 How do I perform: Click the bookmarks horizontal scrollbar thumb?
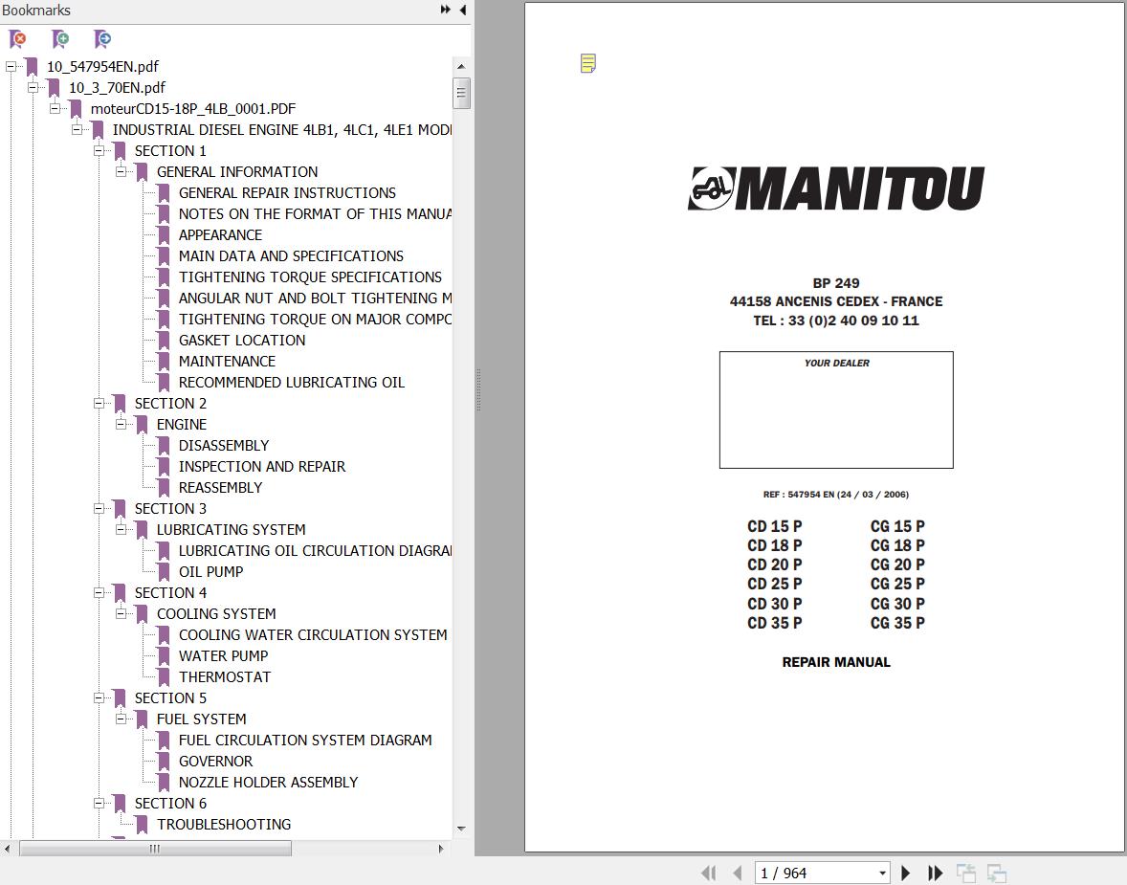[155, 849]
